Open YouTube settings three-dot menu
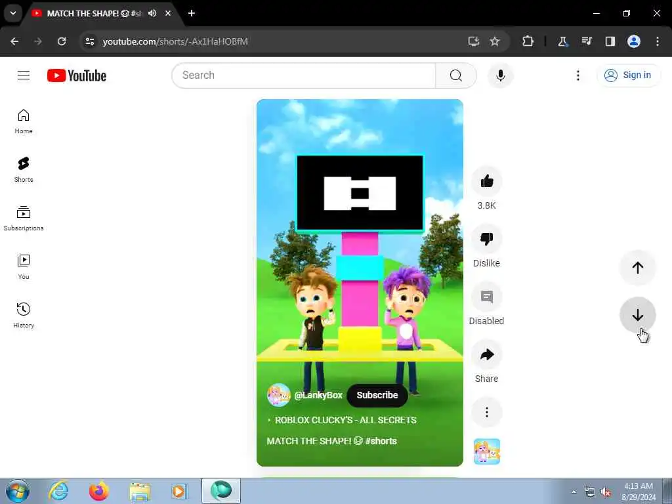This screenshot has height=504, width=672. 577,75
